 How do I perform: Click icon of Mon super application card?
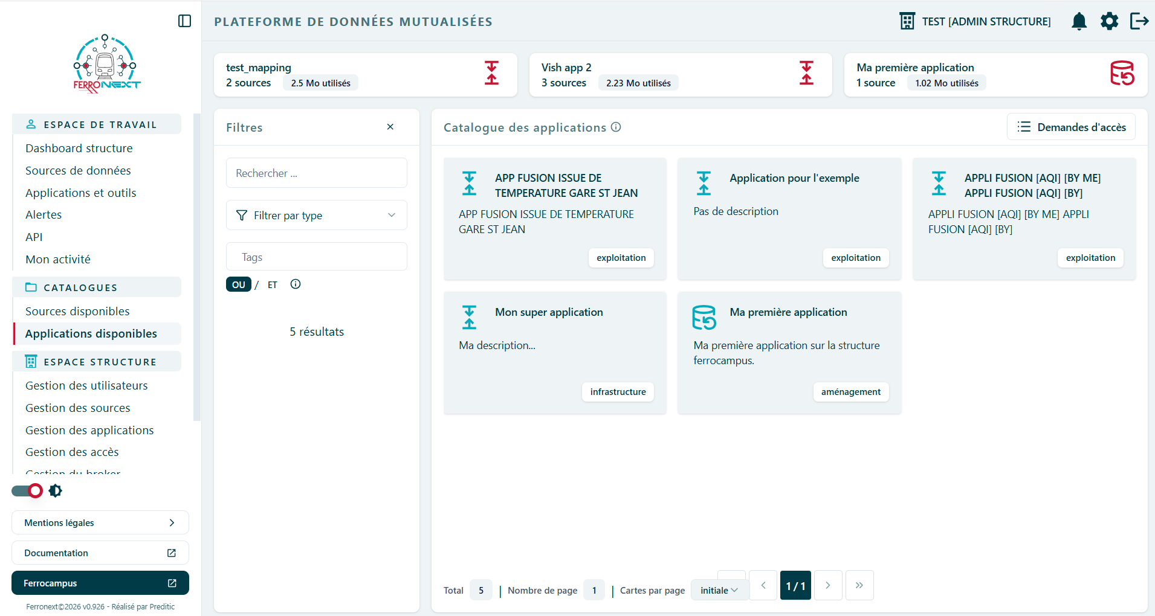(470, 318)
